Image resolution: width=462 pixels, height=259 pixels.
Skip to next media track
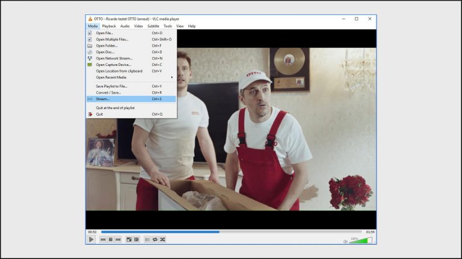pyautogui.click(x=118, y=240)
